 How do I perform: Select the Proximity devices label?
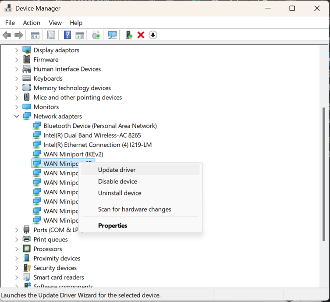(x=57, y=258)
